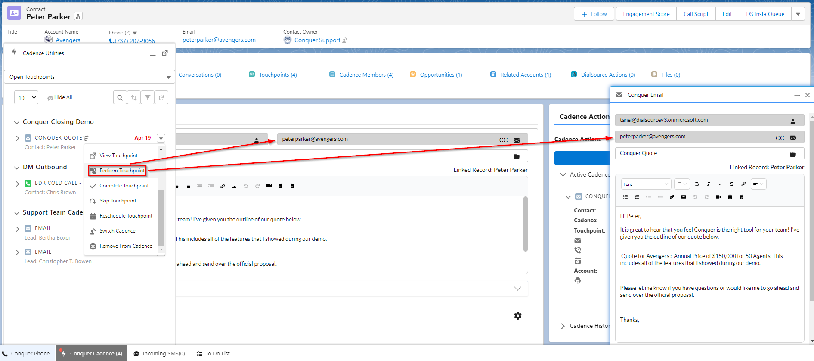Choose Remove From Cadence menu item
Screen dimensions: 814x361
pyautogui.click(x=126, y=246)
